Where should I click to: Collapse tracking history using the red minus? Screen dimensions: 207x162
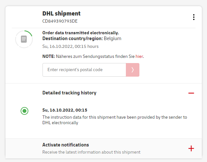click(191, 93)
